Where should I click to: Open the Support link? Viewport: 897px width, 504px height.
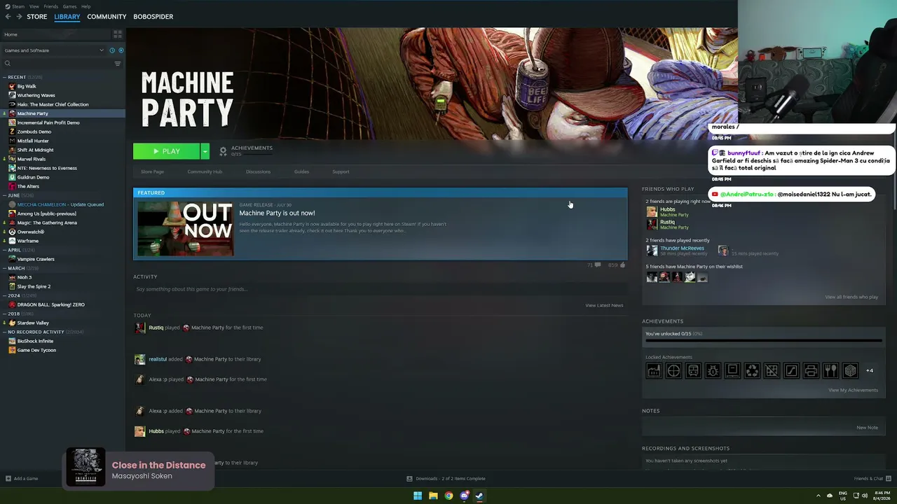click(341, 171)
